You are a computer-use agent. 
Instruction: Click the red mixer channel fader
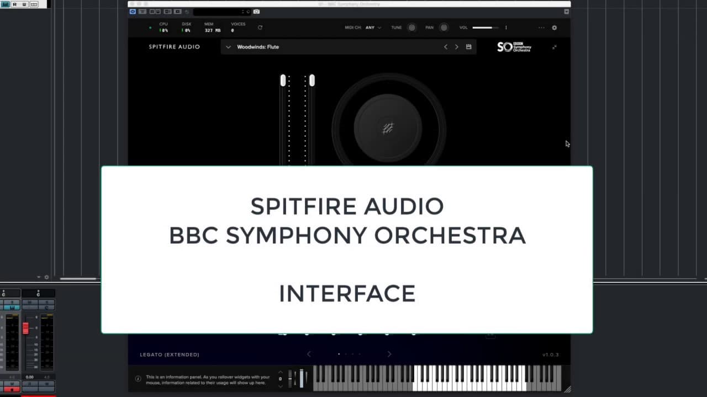click(25, 328)
